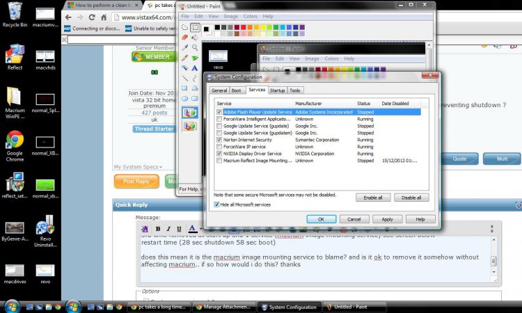This screenshot has width=522, height=313.
Task: Click inside the Quick Reply message text area
Action: pos(315,259)
